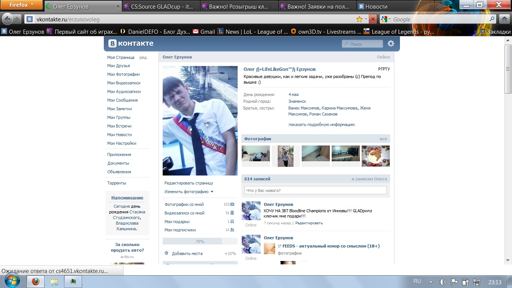
Task: Open settings gear icon in VK header
Action: point(391,43)
